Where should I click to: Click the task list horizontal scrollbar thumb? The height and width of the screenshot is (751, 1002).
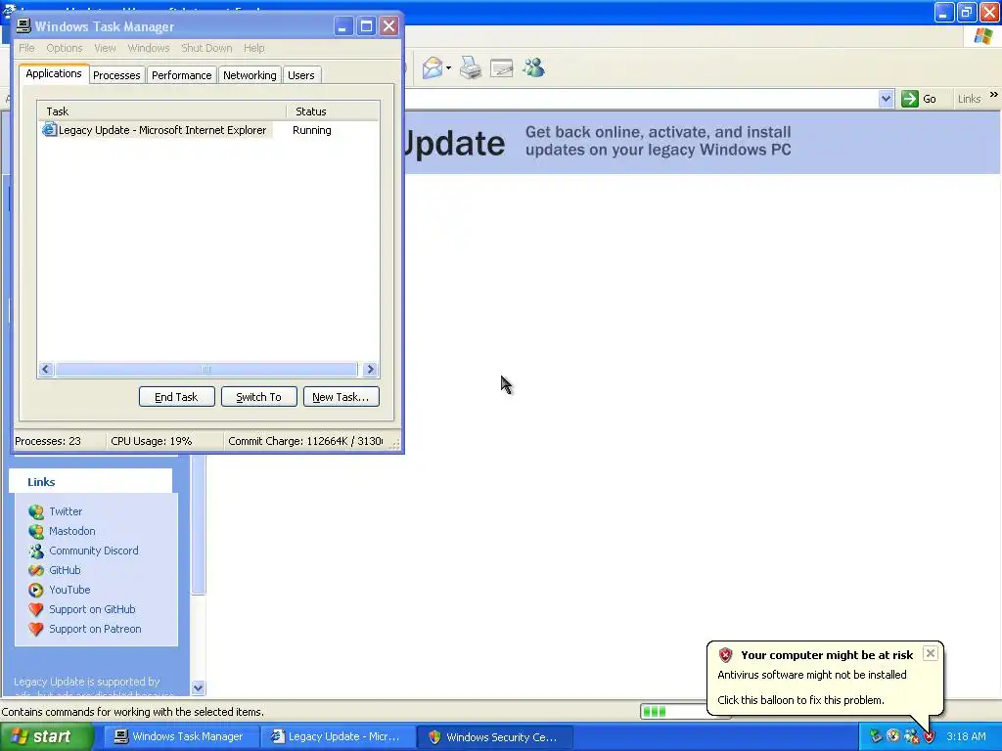pyautogui.click(x=206, y=369)
